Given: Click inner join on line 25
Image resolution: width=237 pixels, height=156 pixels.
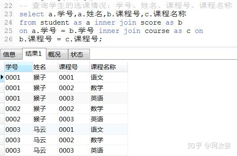Looking at the screenshot, I should [120, 31].
